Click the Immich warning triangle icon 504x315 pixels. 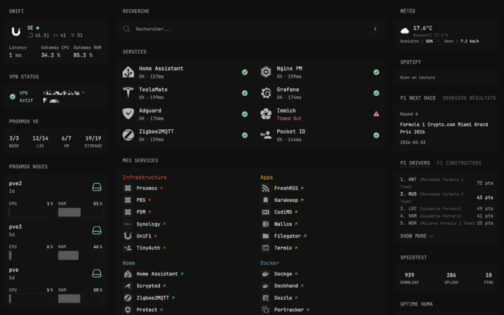[x=376, y=114]
